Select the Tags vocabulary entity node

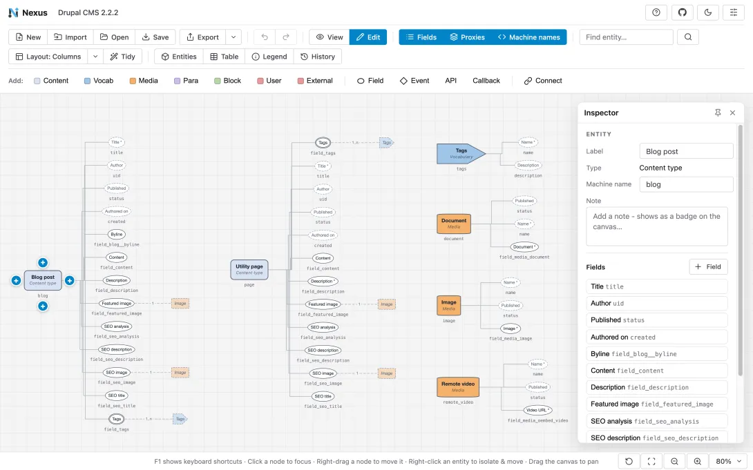tap(461, 153)
